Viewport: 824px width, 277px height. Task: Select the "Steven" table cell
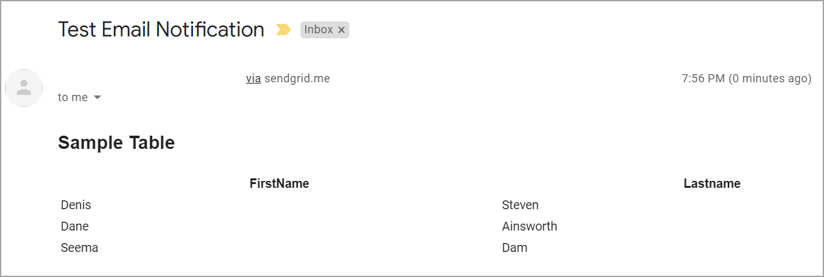tap(520, 205)
